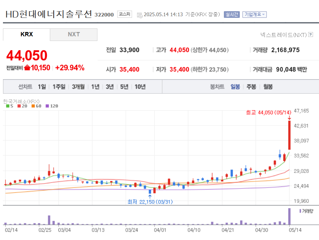This screenshot has width=319, height=240.
Task: Click the red up-arrow change icon
Action: coord(27,68)
